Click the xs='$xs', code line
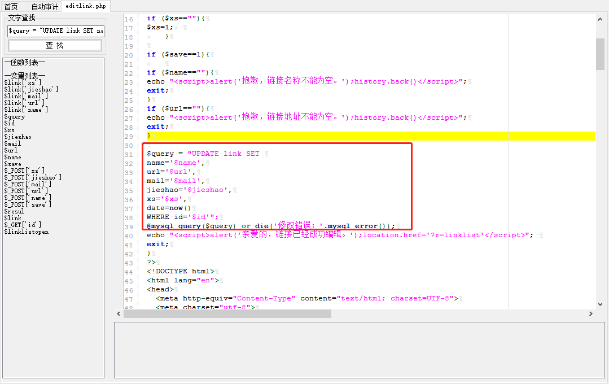 [x=167, y=199]
